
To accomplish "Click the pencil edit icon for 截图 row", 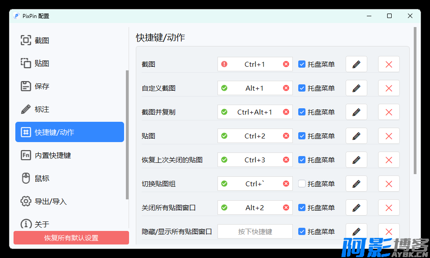I will point(356,64).
